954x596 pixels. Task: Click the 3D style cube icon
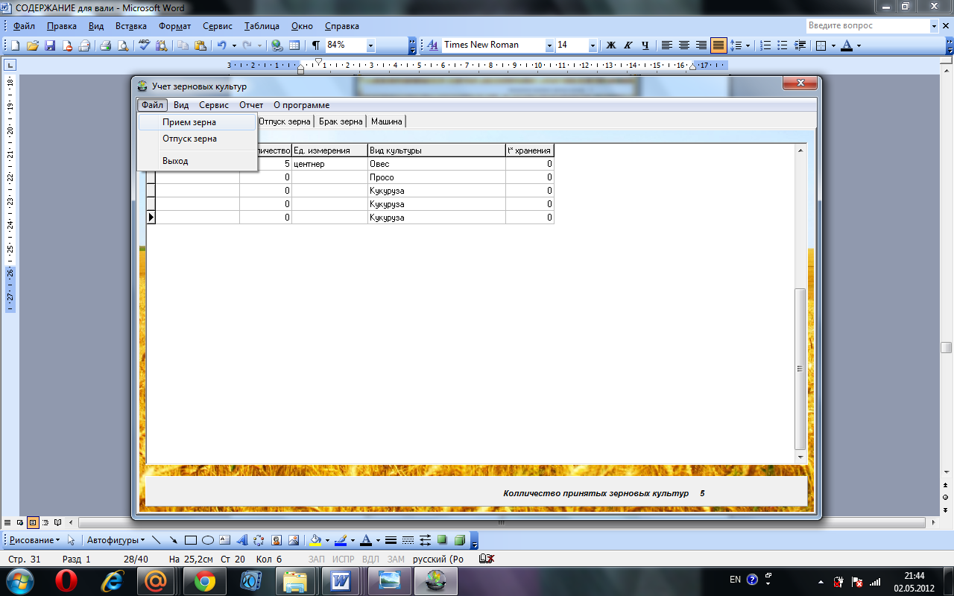(x=460, y=540)
